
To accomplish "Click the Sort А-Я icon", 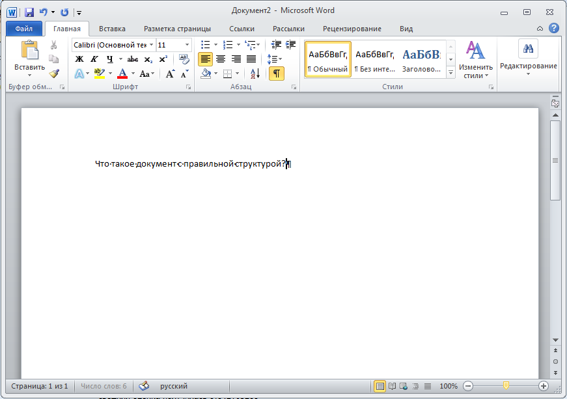I will tap(255, 74).
